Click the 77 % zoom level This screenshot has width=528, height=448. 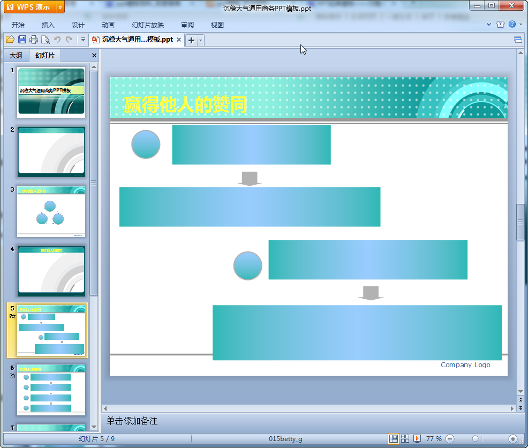(434, 439)
